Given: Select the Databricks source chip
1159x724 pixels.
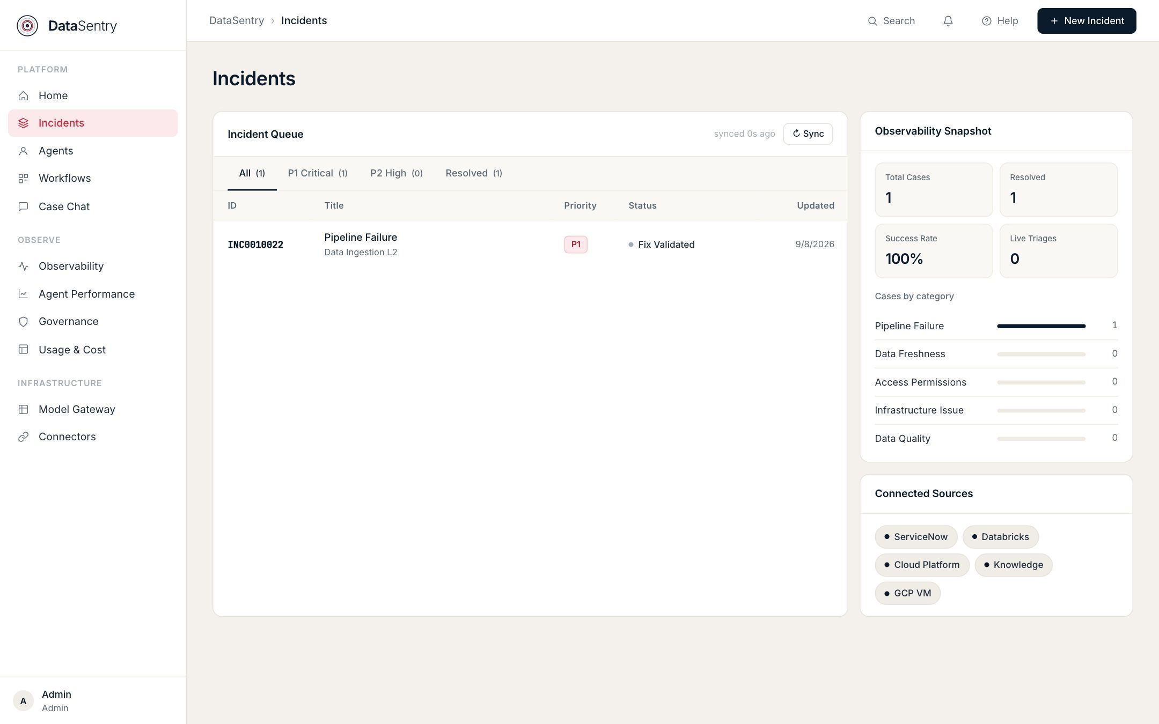Looking at the screenshot, I should pos(1001,537).
